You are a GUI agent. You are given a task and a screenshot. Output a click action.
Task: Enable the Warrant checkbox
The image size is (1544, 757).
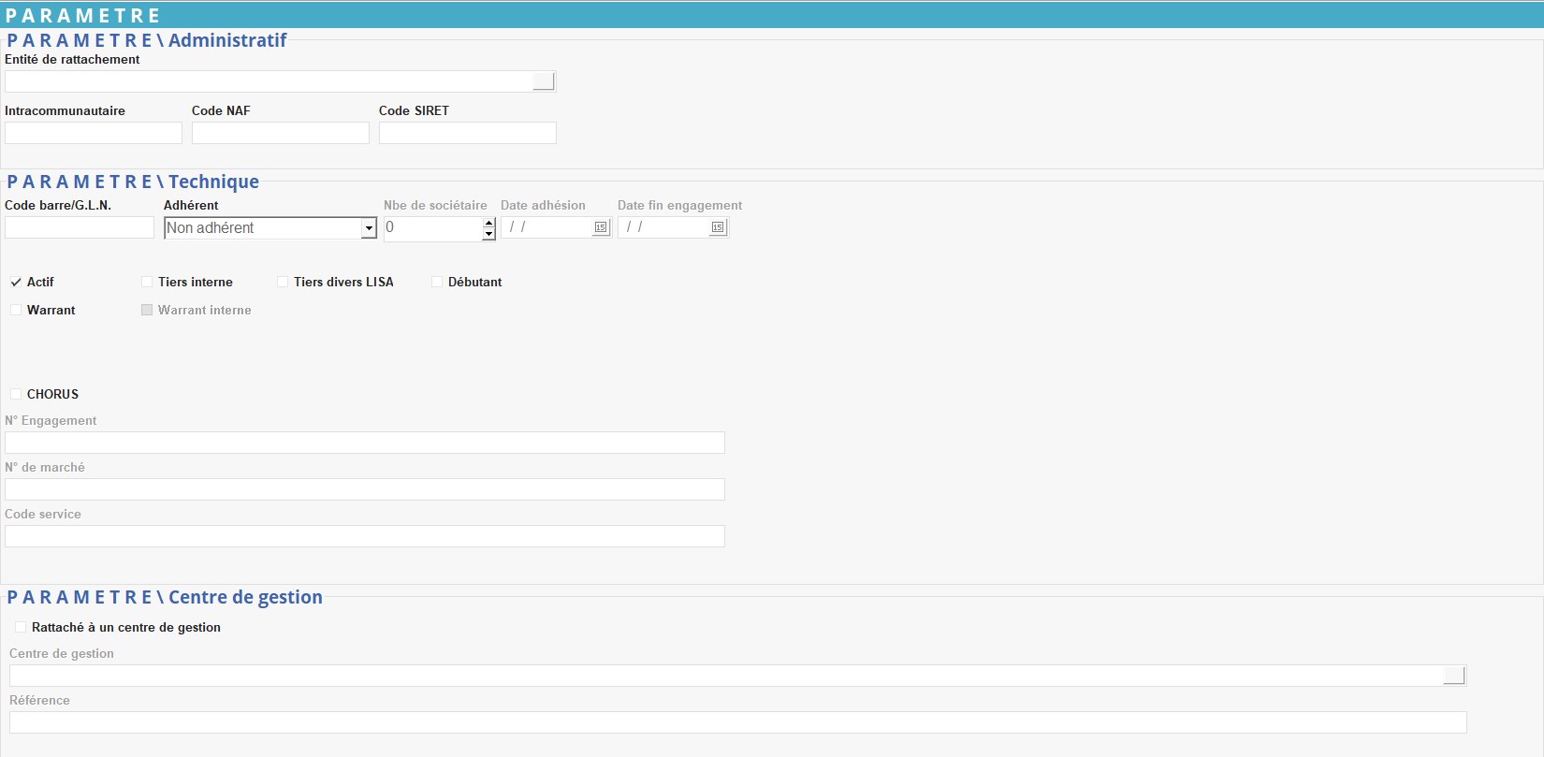click(16, 310)
